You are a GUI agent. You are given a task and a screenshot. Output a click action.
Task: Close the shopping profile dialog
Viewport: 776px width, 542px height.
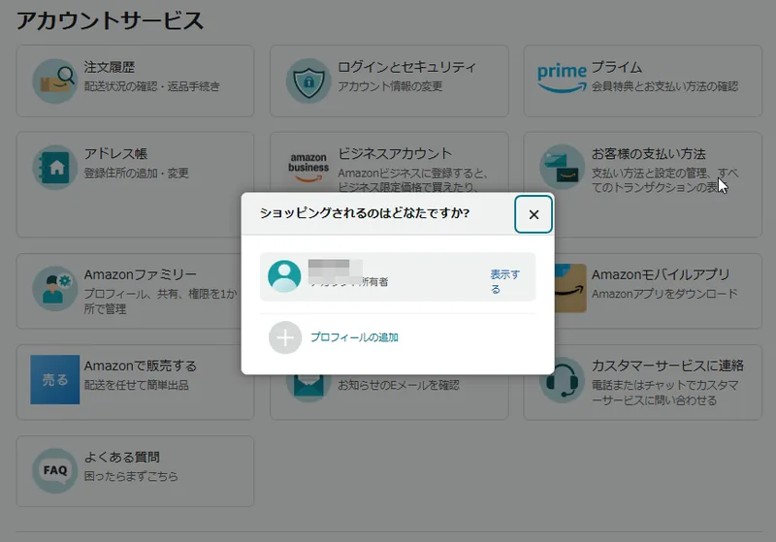tap(533, 214)
